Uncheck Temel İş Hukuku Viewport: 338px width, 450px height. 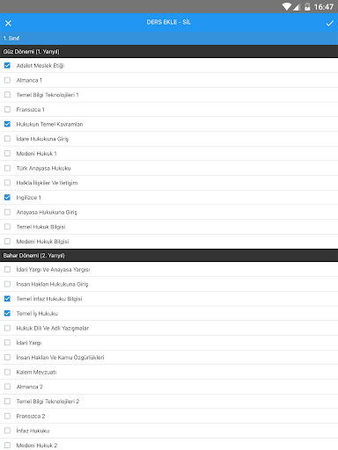[7, 313]
